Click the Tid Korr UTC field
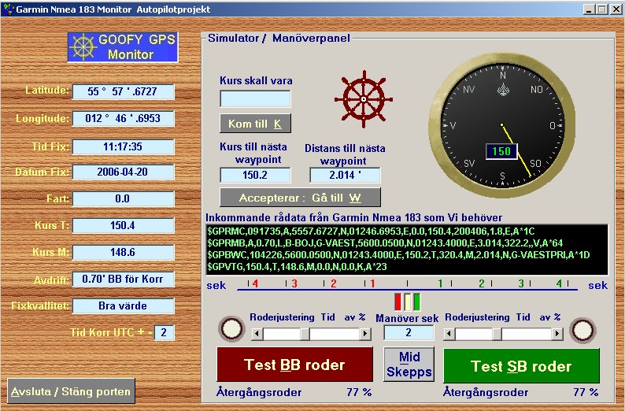The height and width of the screenshot is (411, 625). point(164,332)
